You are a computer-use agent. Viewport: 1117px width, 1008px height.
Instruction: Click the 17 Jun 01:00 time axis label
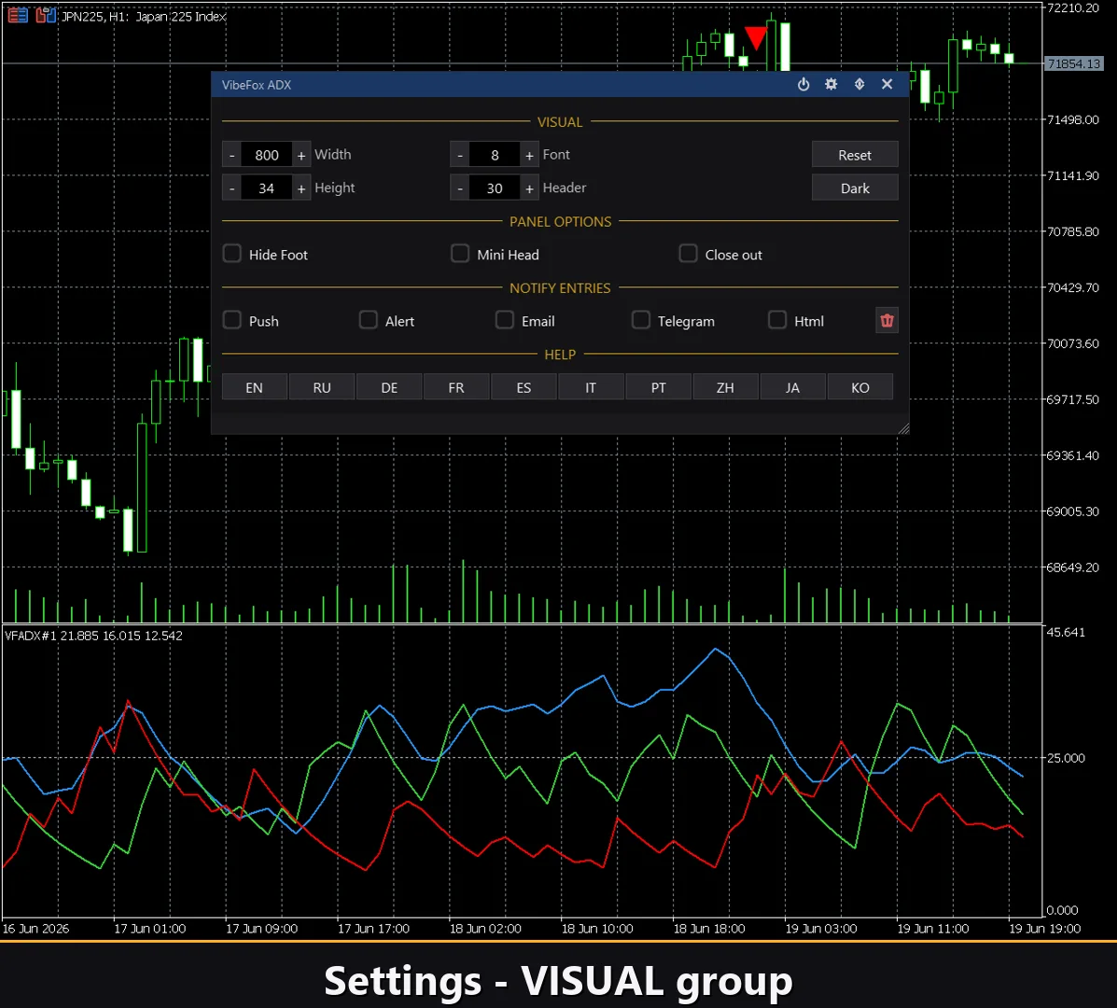(149, 929)
